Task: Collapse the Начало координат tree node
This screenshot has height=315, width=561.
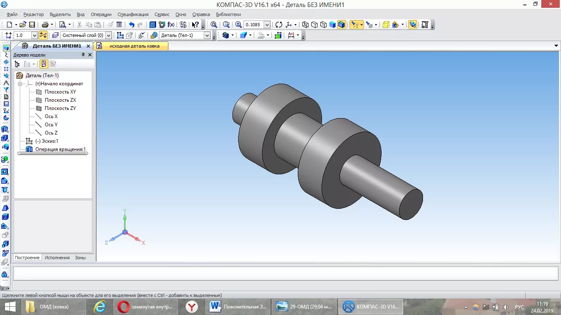Action: tap(19, 84)
